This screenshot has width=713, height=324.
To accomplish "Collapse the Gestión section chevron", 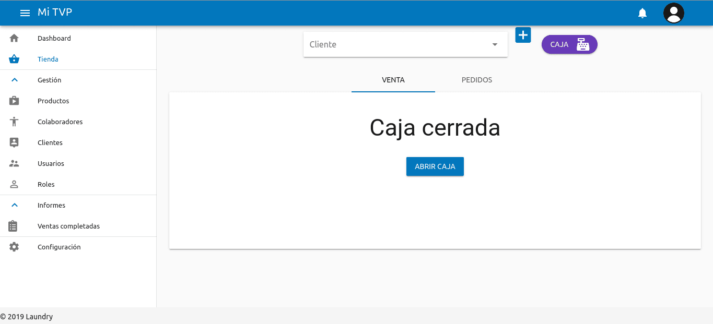I will 14,80.
